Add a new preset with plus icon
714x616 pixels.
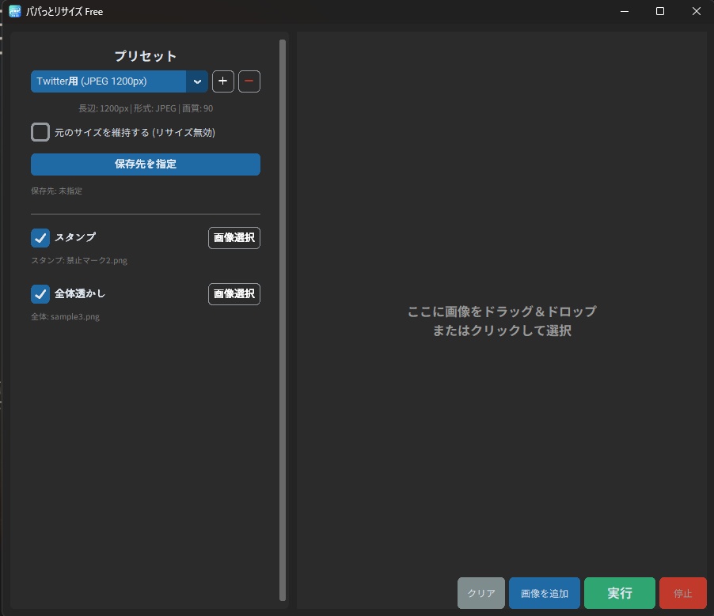click(222, 81)
